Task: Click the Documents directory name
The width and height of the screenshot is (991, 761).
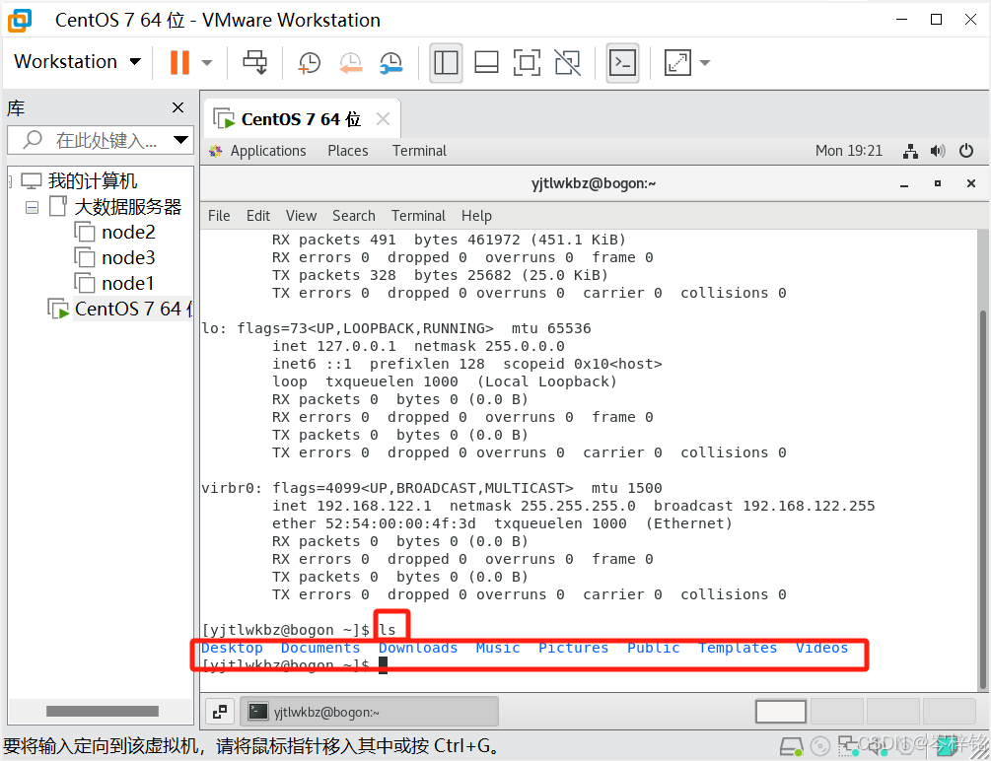Action: point(320,648)
